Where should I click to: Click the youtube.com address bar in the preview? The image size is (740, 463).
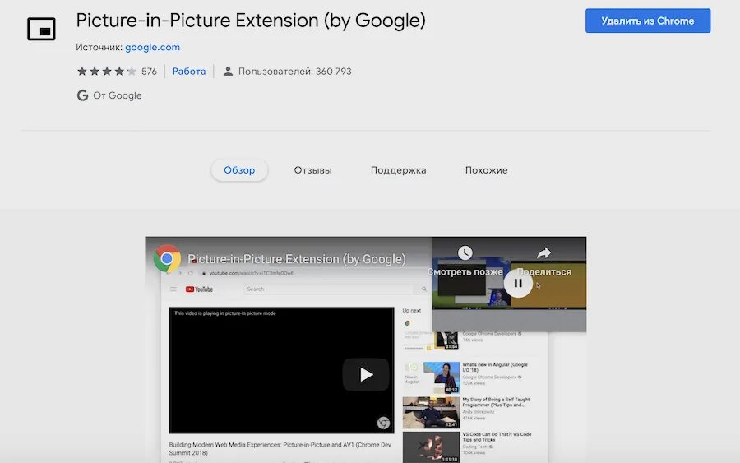252,273
